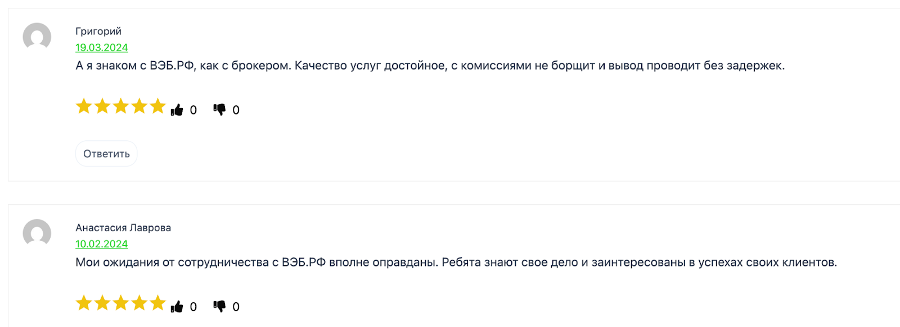900x327 pixels.
Task: Click Анастасия's review text about ожидания
Action: tap(456, 262)
